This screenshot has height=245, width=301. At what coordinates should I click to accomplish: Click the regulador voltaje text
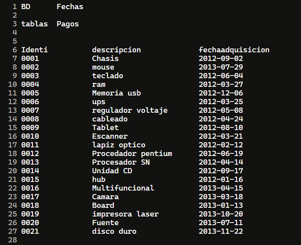pyautogui.click(x=130, y=111)
